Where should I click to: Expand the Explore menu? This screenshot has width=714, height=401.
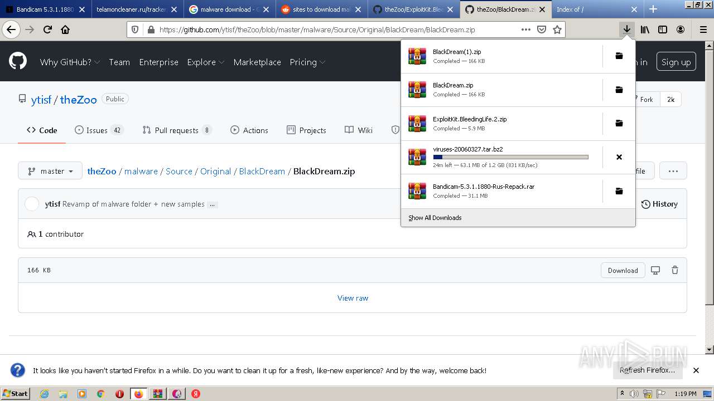coord(206,62)
